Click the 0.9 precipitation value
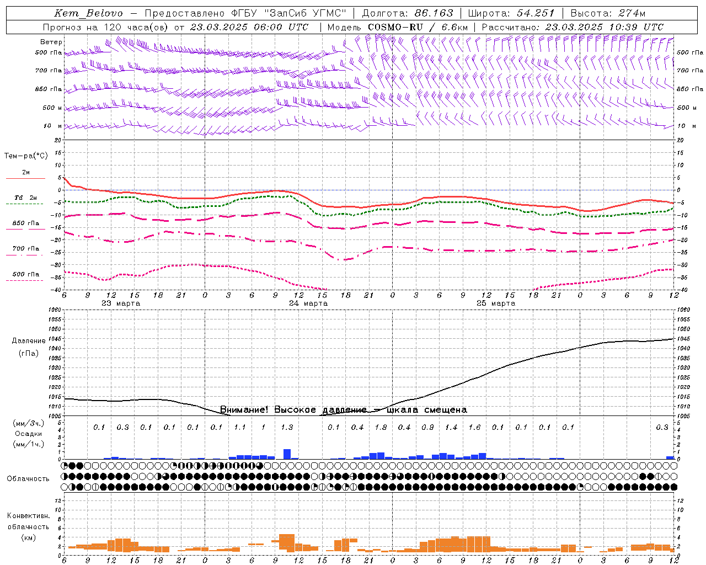This screenshot has width=706, height=565. pos(427,428)
